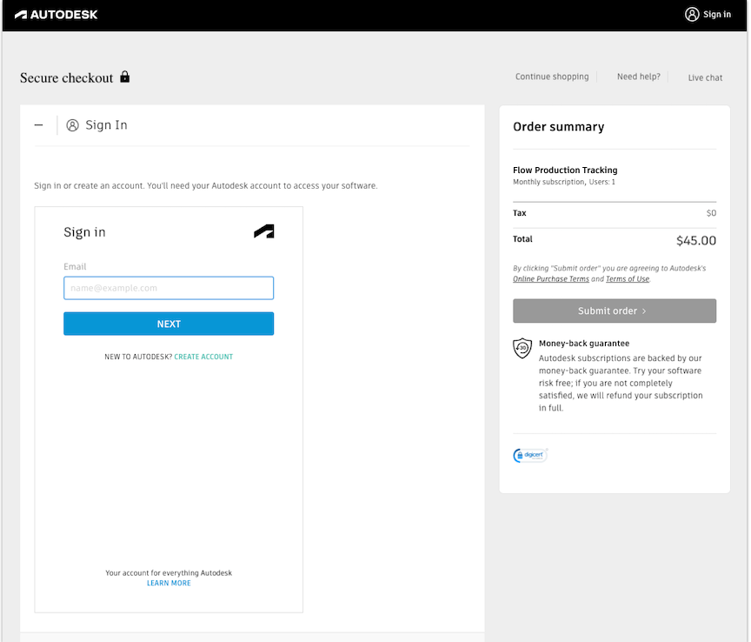
Task: Open CREATE ACCOUNT
Action: pyautogui.click(x=203, y=356)
